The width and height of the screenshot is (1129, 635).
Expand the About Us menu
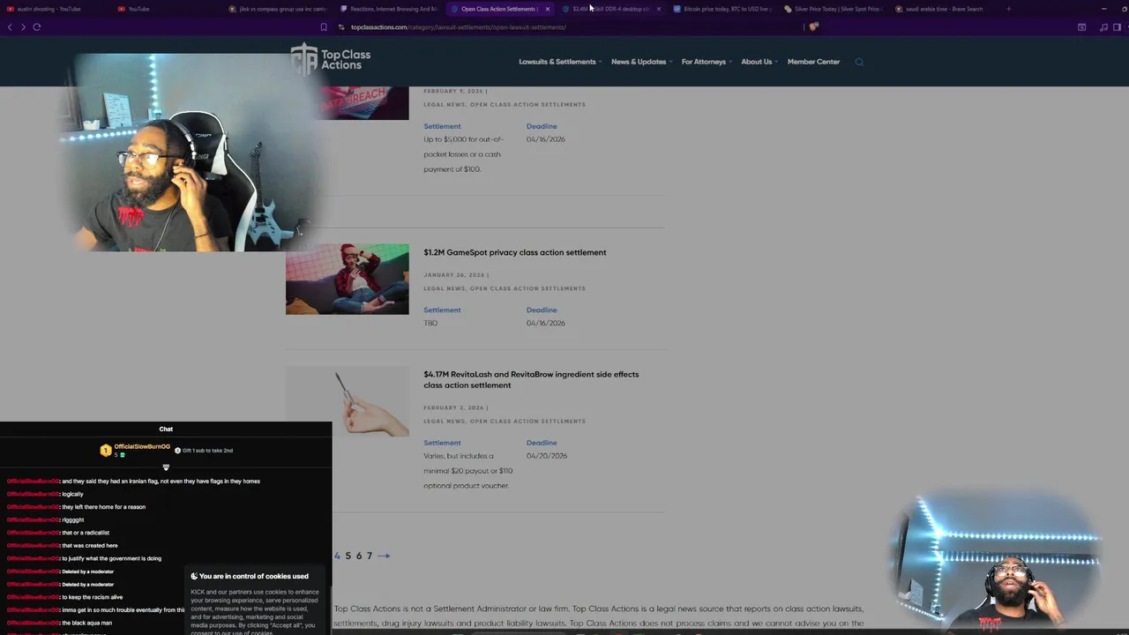click(759, 62)
